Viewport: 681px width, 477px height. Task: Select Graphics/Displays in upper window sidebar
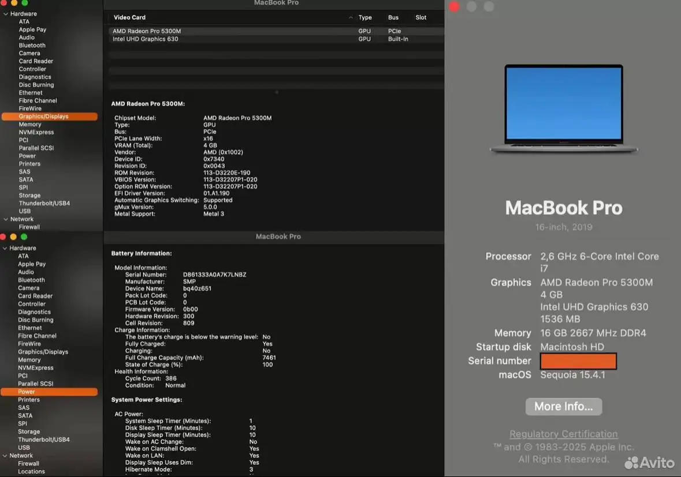pos(50,117)
